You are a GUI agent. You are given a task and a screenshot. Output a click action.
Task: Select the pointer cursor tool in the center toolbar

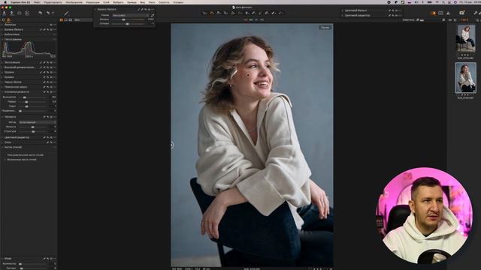point(204,13)
